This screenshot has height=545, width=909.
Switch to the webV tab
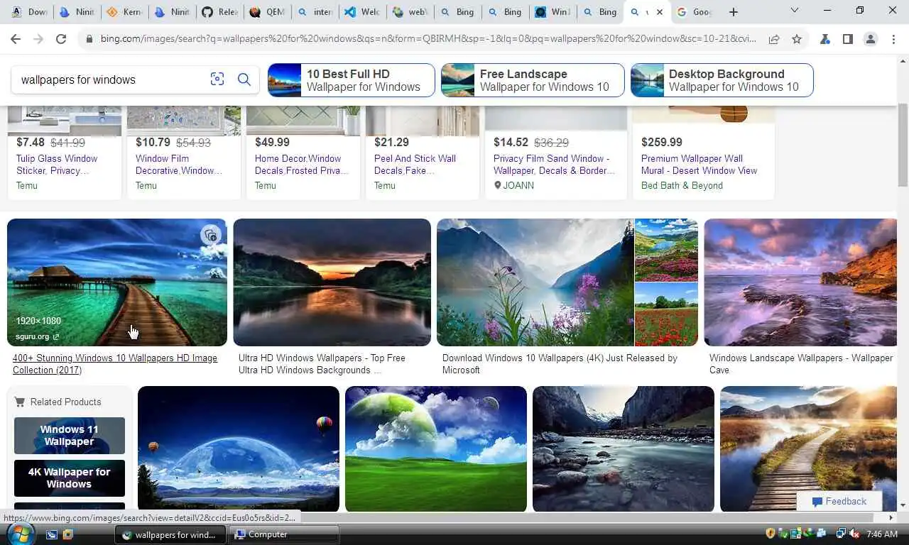(410, 12)
